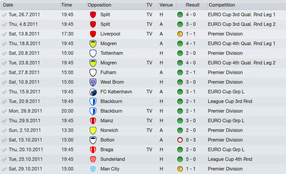Screen dimensions: 286x174
Task: Click the Liverpool match orange draw indicator
Action: (180, 34)
